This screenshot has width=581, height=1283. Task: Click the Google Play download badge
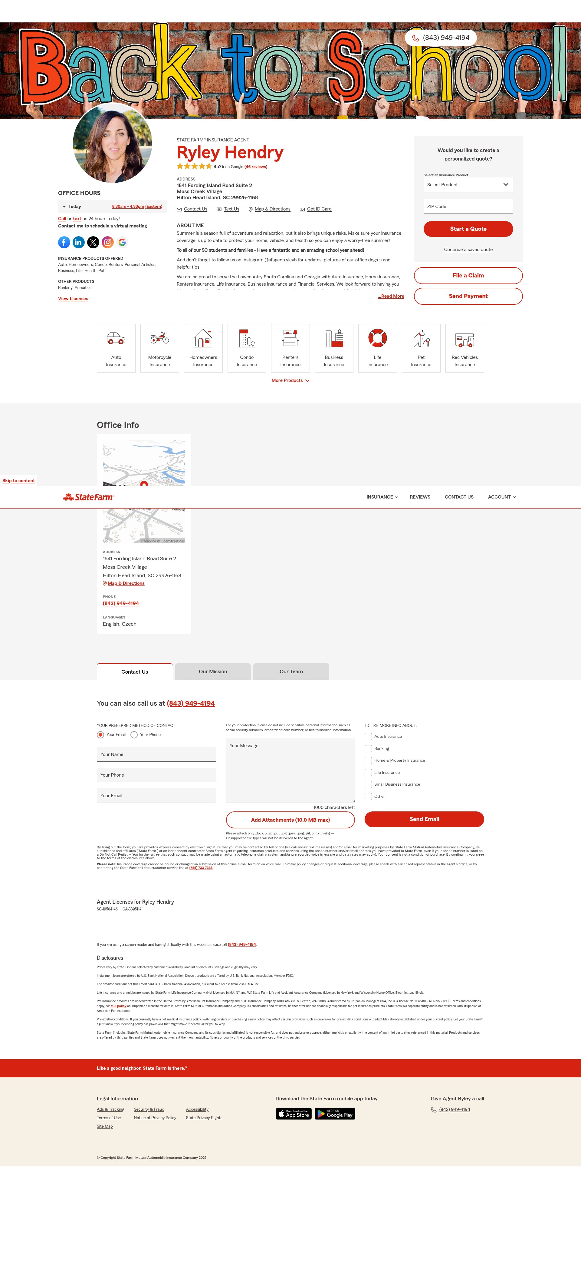click(335, 1114)
